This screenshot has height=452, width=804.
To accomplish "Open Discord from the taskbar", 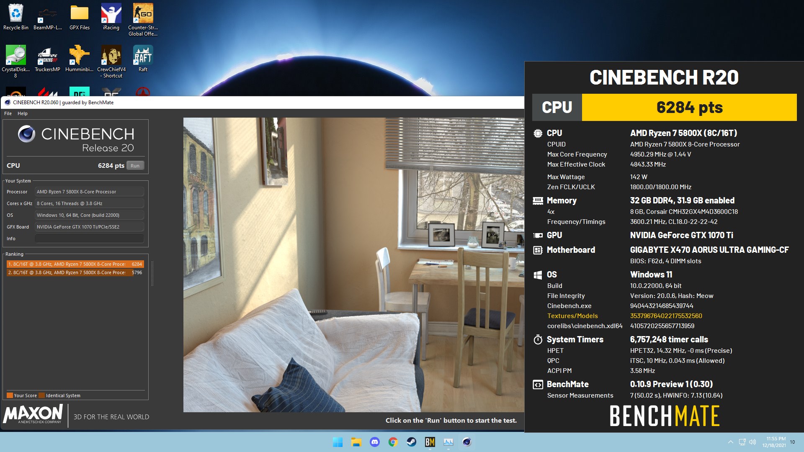I will pos(374,442).
